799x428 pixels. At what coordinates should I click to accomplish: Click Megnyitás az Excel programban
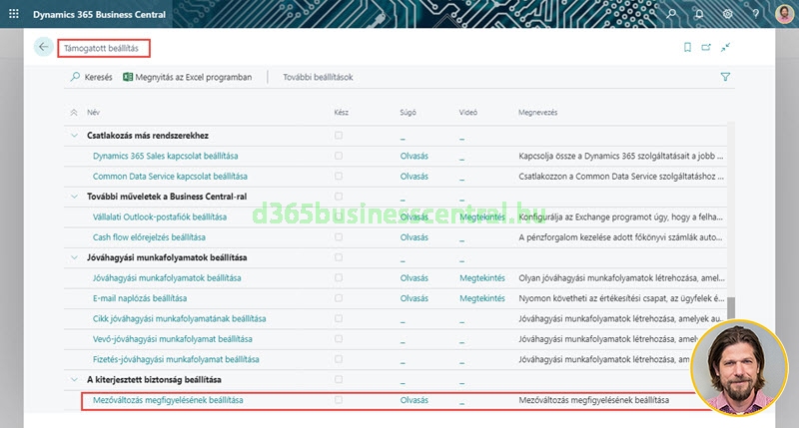point(187,77)
